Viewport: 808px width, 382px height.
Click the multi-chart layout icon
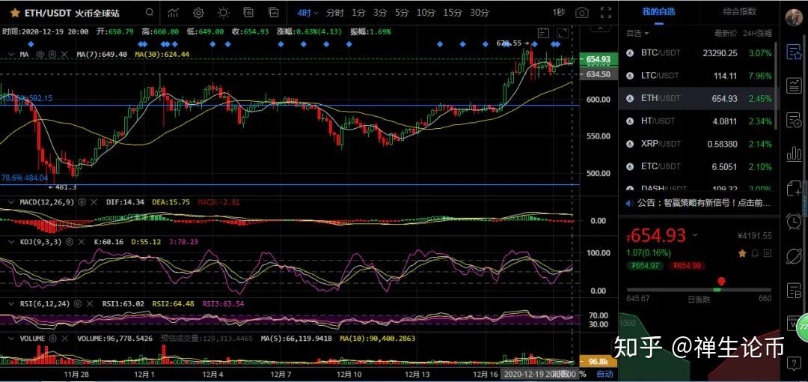pyautogui.click(x=248, y=13)
